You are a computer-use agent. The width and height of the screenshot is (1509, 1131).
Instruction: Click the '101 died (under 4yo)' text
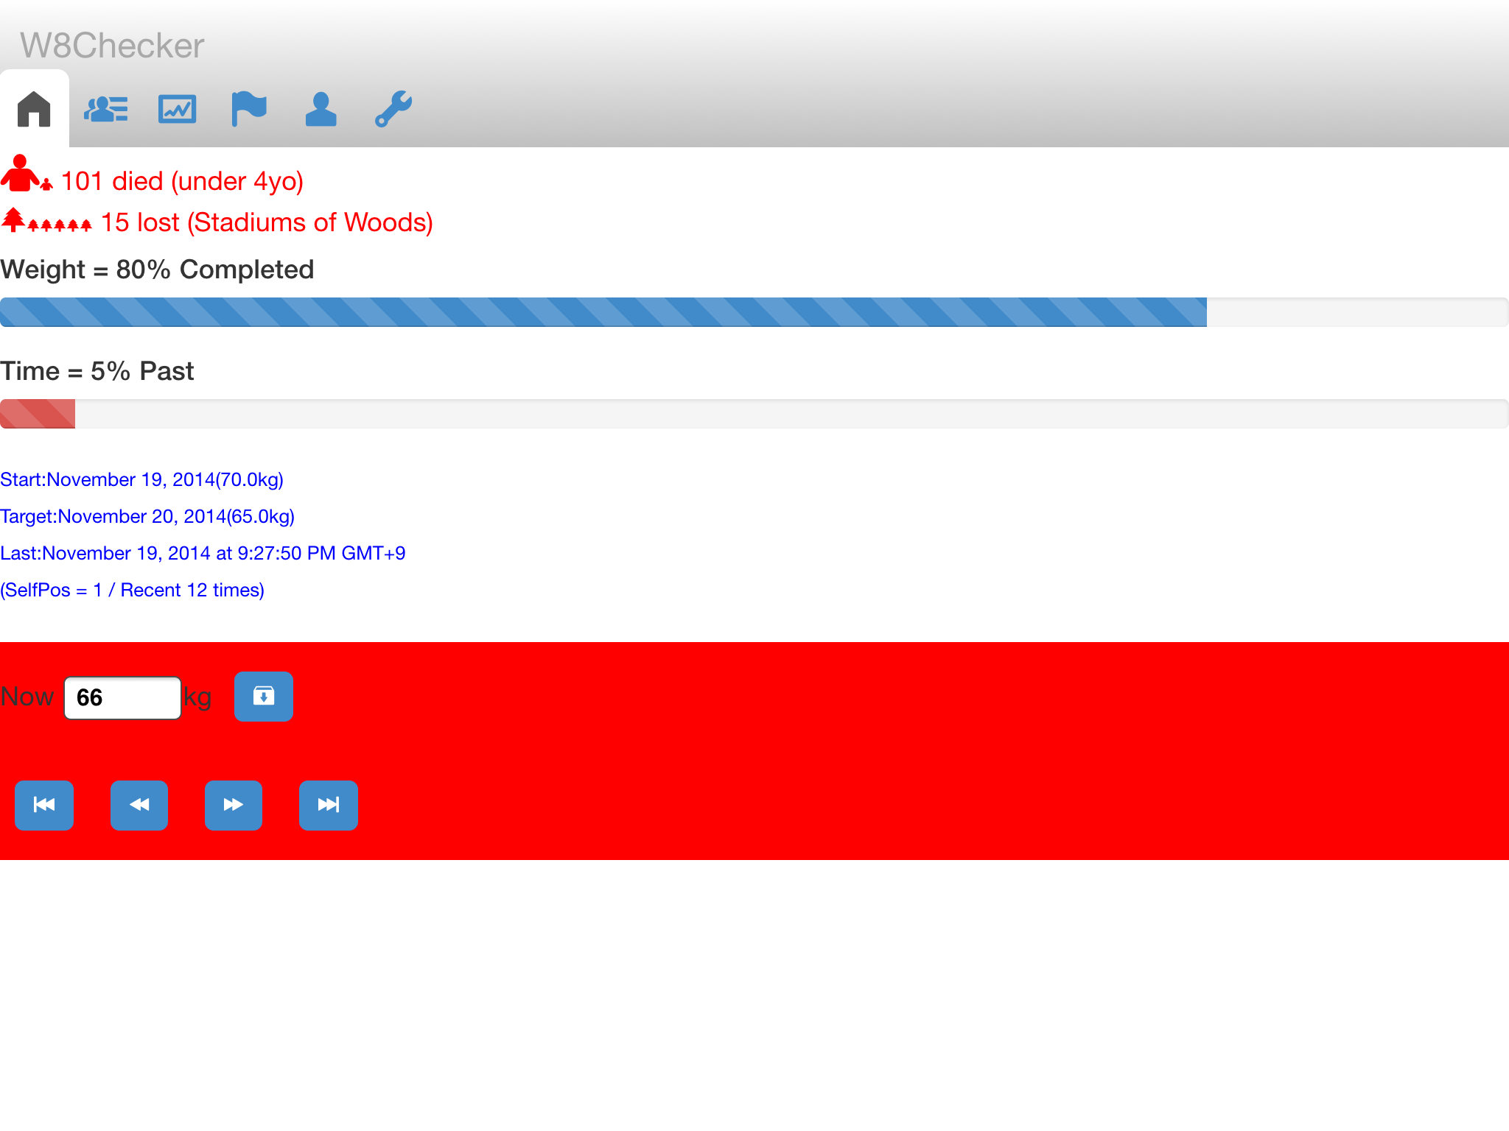tap(182, 181)
